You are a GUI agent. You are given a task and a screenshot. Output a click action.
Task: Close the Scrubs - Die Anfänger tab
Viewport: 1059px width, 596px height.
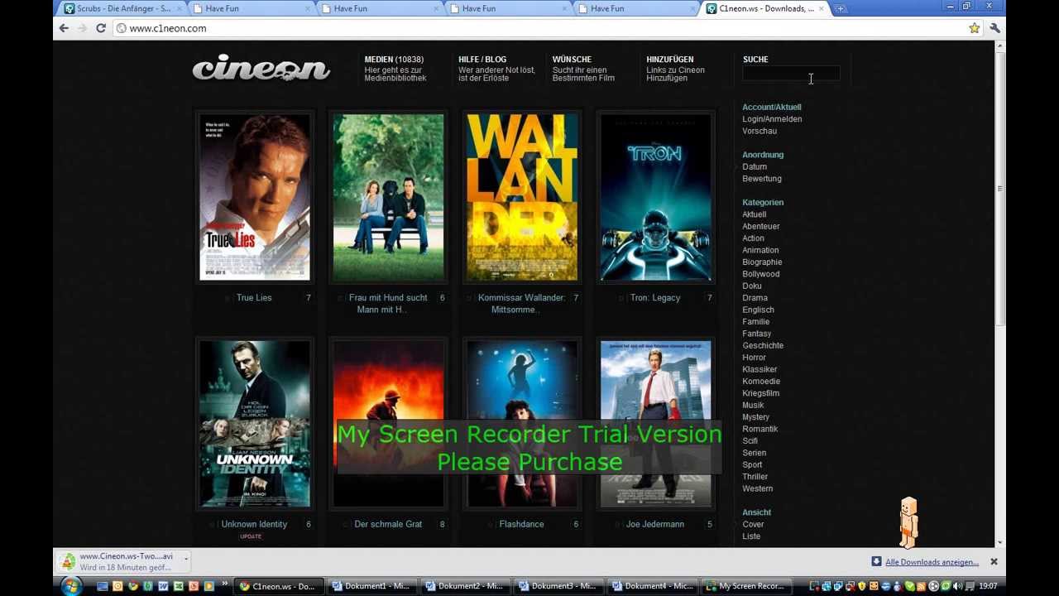pyautogui.click(x=180, y=8)
